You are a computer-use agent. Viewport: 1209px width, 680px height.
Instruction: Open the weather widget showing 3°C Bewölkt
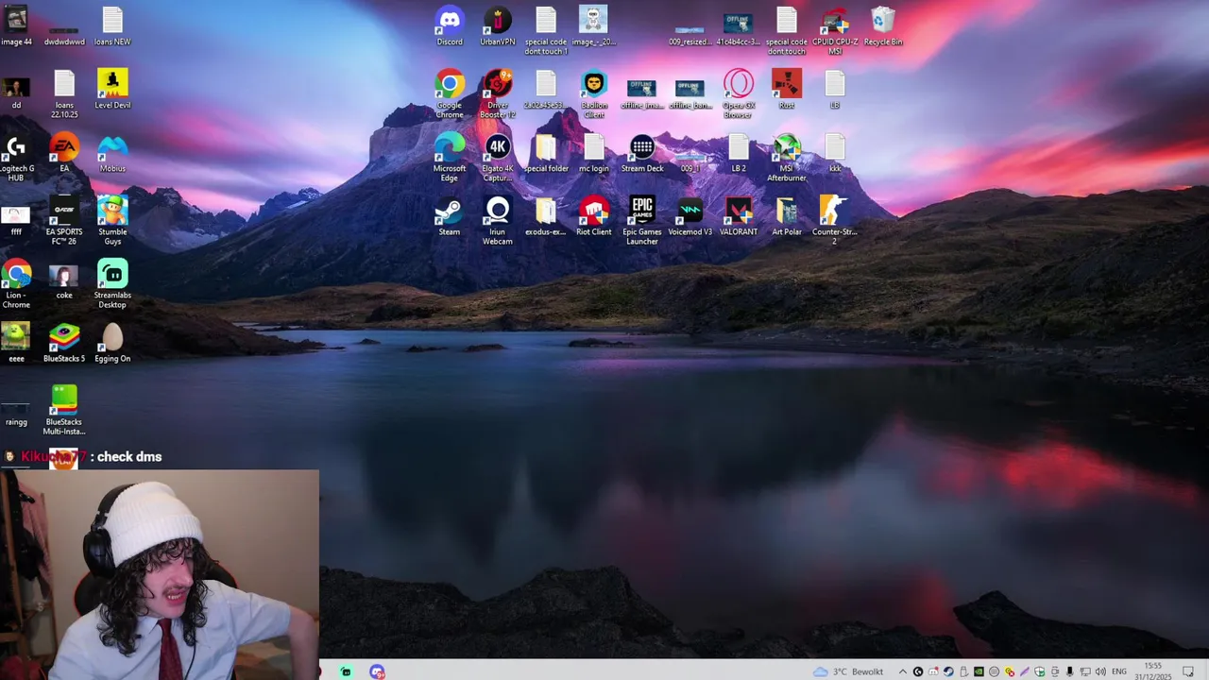848,671
